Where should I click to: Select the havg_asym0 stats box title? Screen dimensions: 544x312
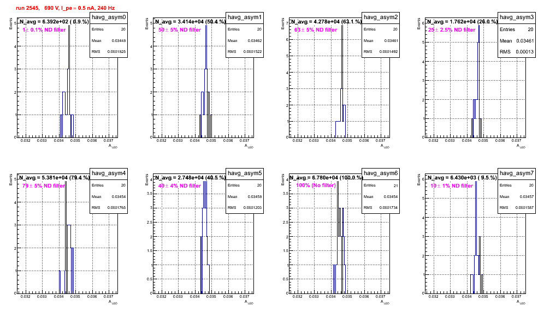(109, 17)
